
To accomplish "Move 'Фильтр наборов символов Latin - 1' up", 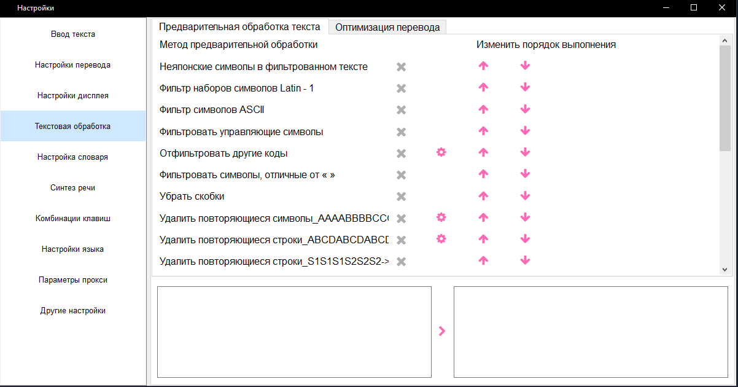I will click(x=483, y=87).
